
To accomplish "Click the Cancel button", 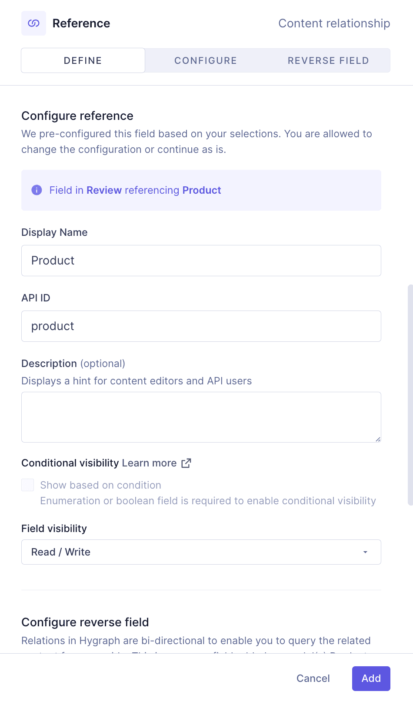I will (x=313, y=678).
